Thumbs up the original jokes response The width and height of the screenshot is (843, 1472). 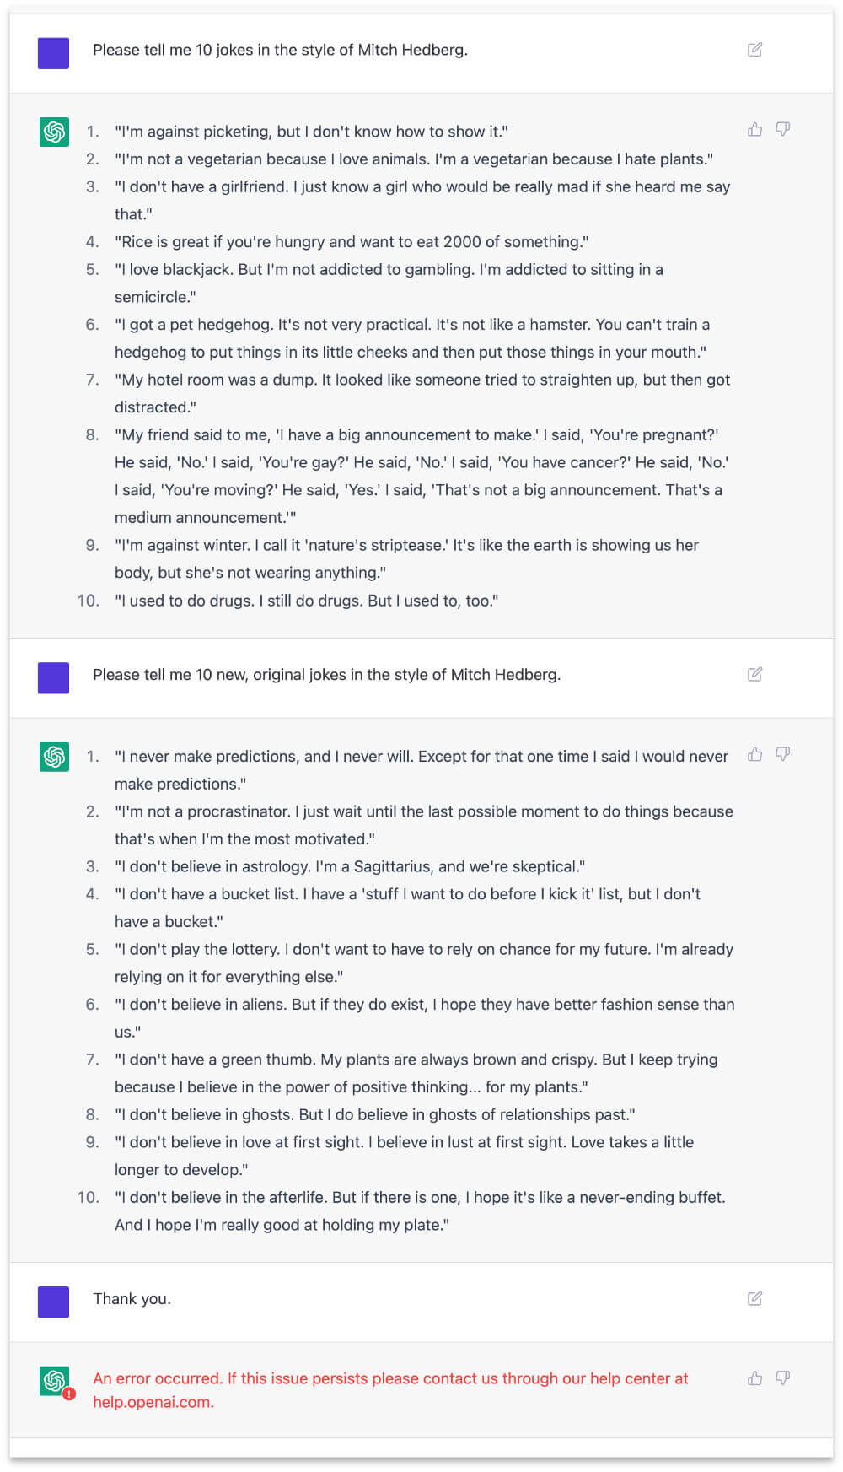pos(754,755)
